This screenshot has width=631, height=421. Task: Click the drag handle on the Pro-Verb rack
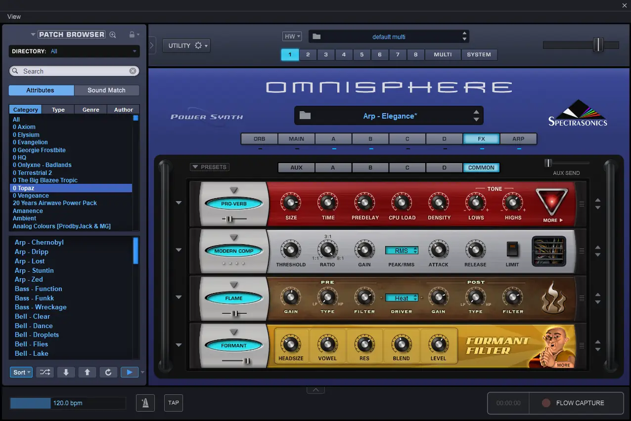point(582,203)
